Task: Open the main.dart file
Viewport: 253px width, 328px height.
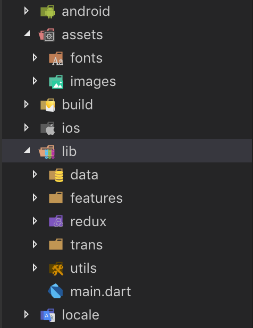Action: point(100,291)
